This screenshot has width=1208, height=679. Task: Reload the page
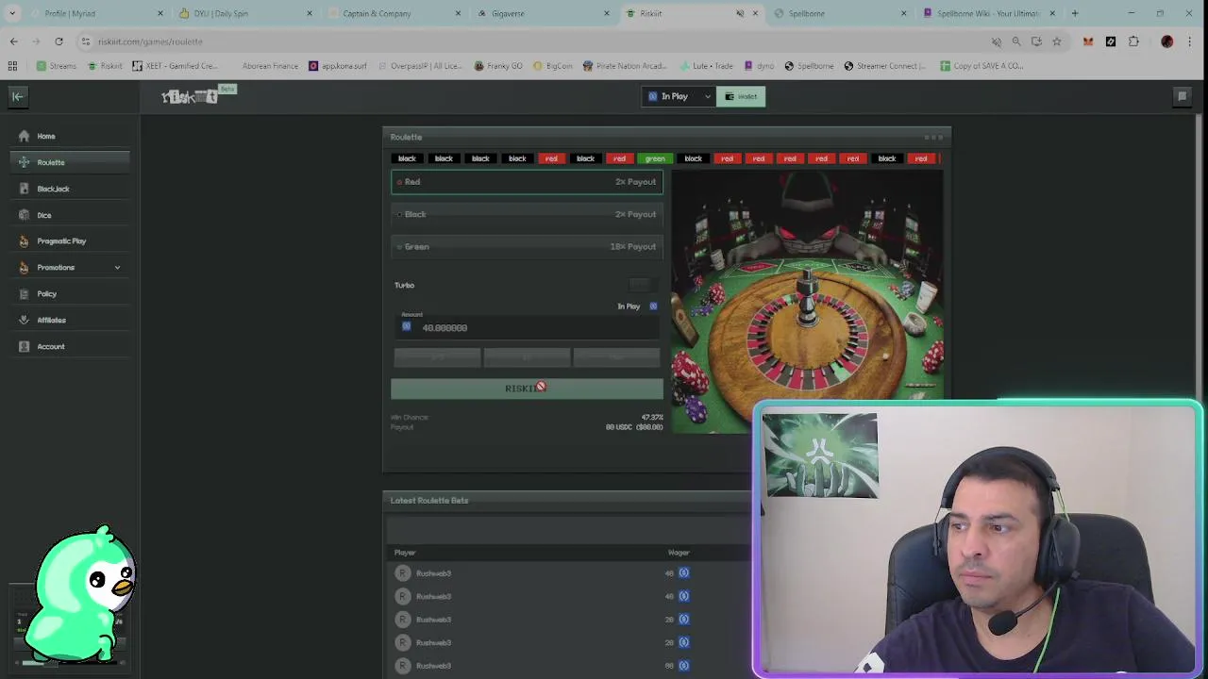pos(59,41)
